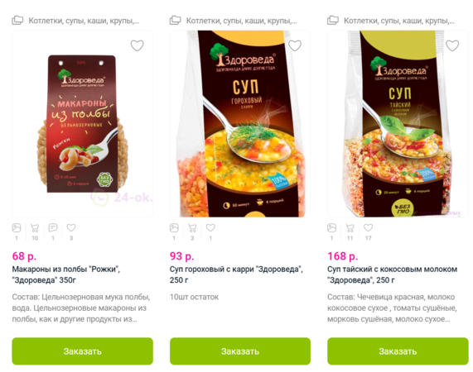Open comments icon under macaroni product
473x372 pixels.
[x=53, y=228]
